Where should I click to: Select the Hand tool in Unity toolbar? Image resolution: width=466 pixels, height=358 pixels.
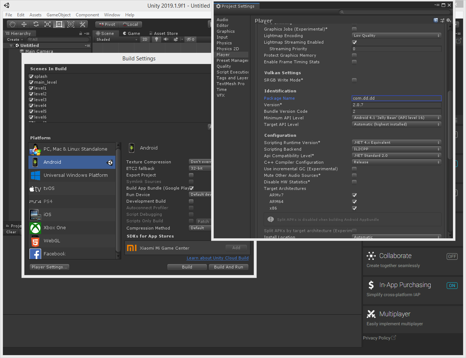pos(12,24)
